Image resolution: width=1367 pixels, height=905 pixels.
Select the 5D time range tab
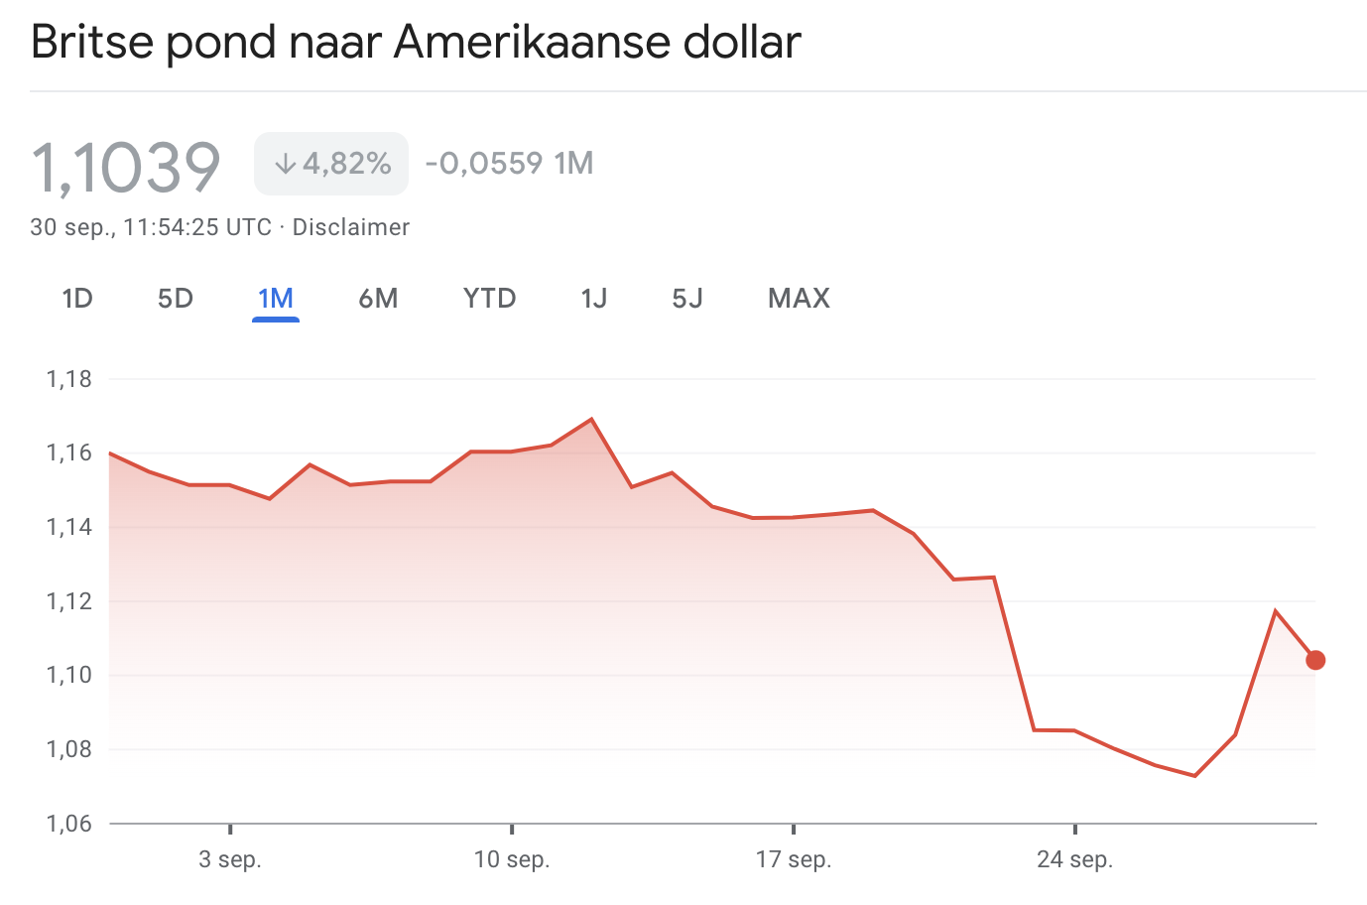(x=176, y=299)
